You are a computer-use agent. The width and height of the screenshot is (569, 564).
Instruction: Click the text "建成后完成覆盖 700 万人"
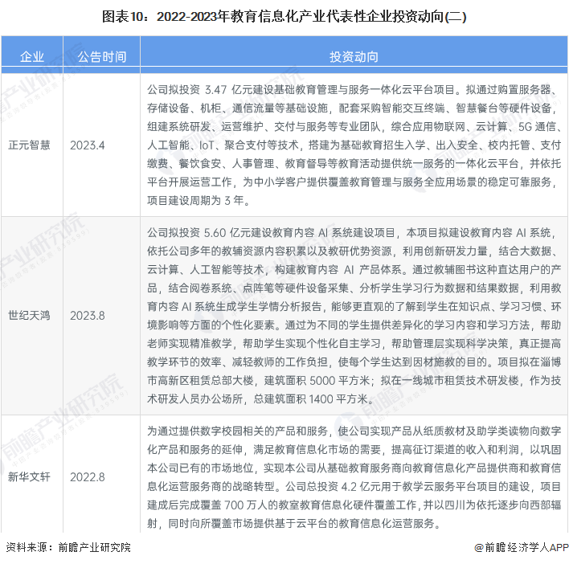coord(207,505)
